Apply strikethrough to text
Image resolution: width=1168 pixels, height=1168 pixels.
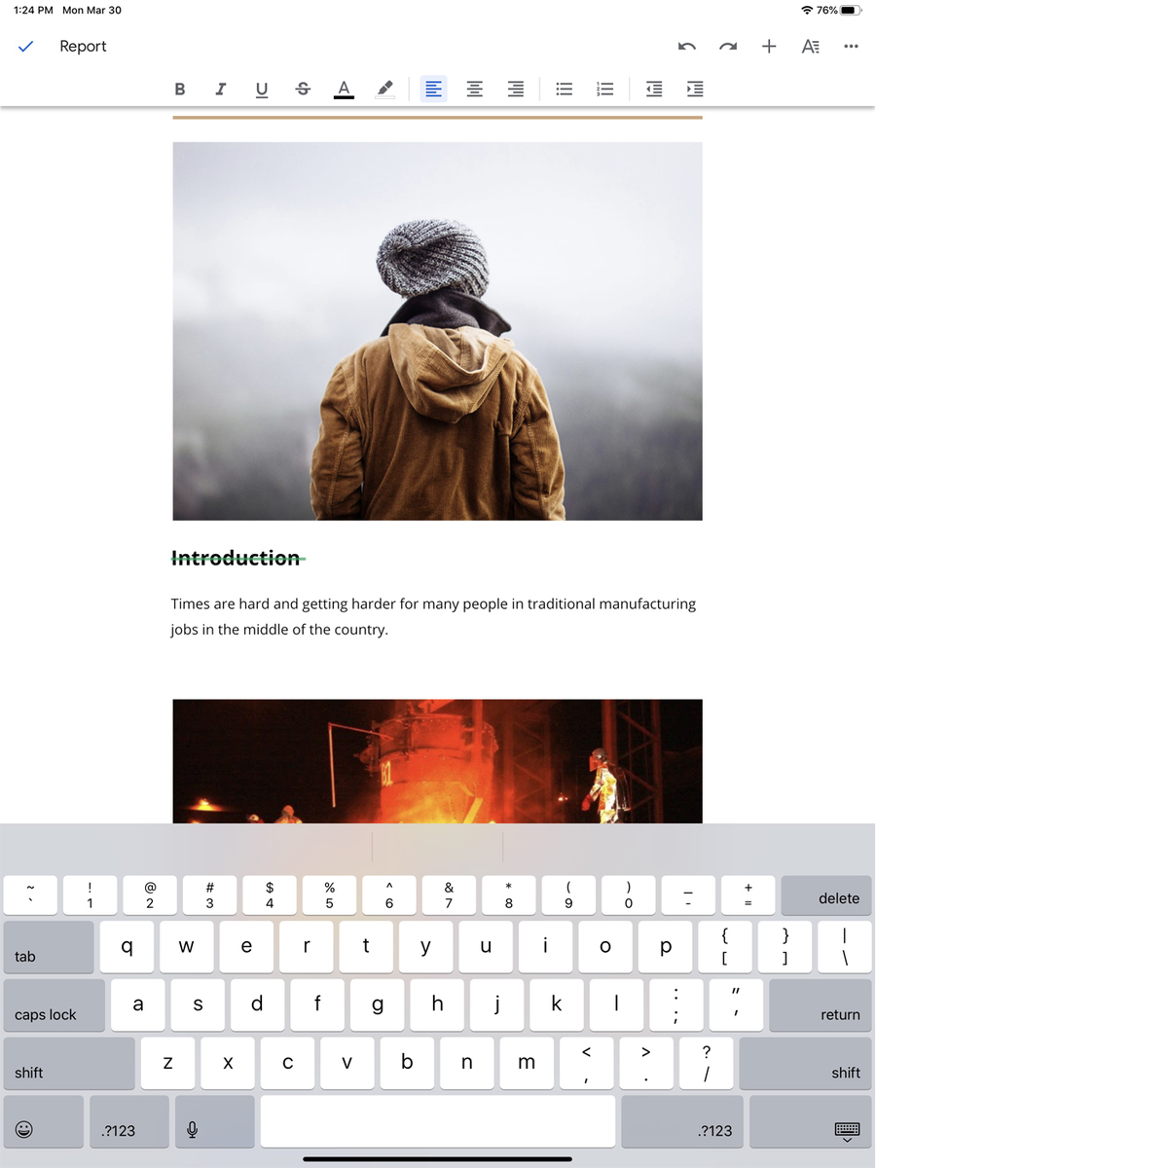tap(303, 89)
